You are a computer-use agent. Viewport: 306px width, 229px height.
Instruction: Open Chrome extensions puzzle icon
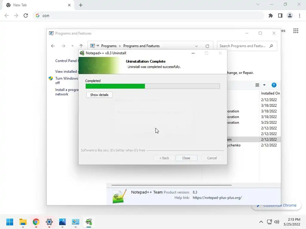coord(271,16)
